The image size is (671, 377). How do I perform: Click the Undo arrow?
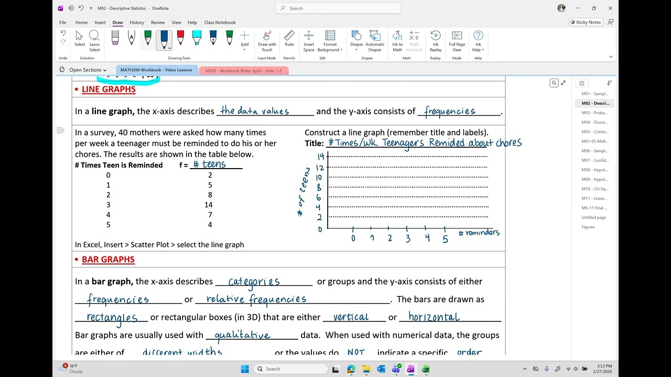(x=63, y=34)
